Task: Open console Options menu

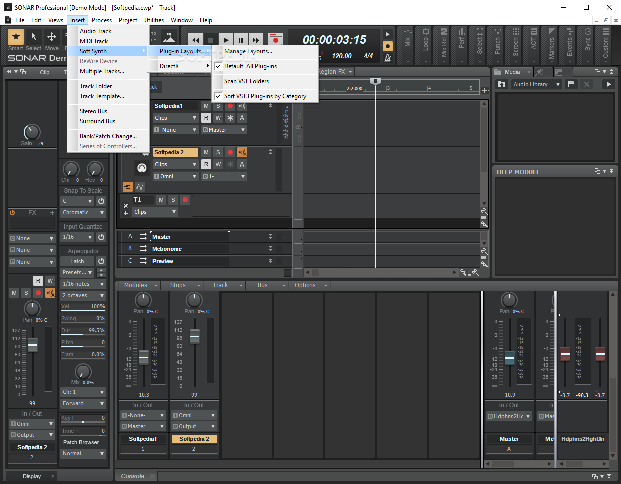Action: 310,285
